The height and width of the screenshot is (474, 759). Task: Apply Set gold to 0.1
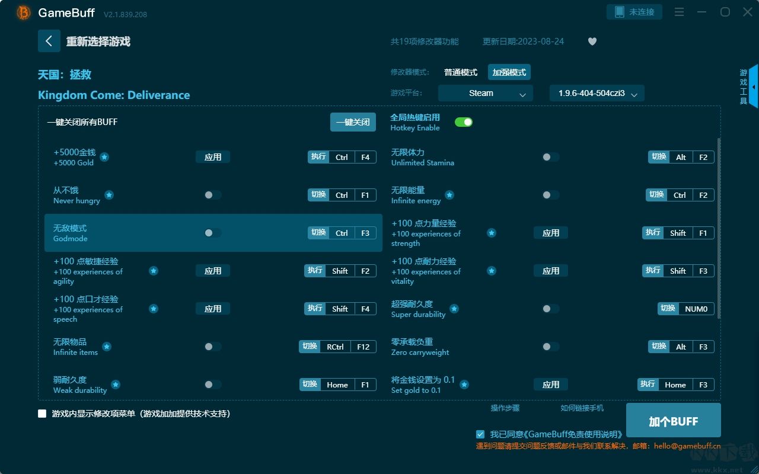[x=551, y=385]
